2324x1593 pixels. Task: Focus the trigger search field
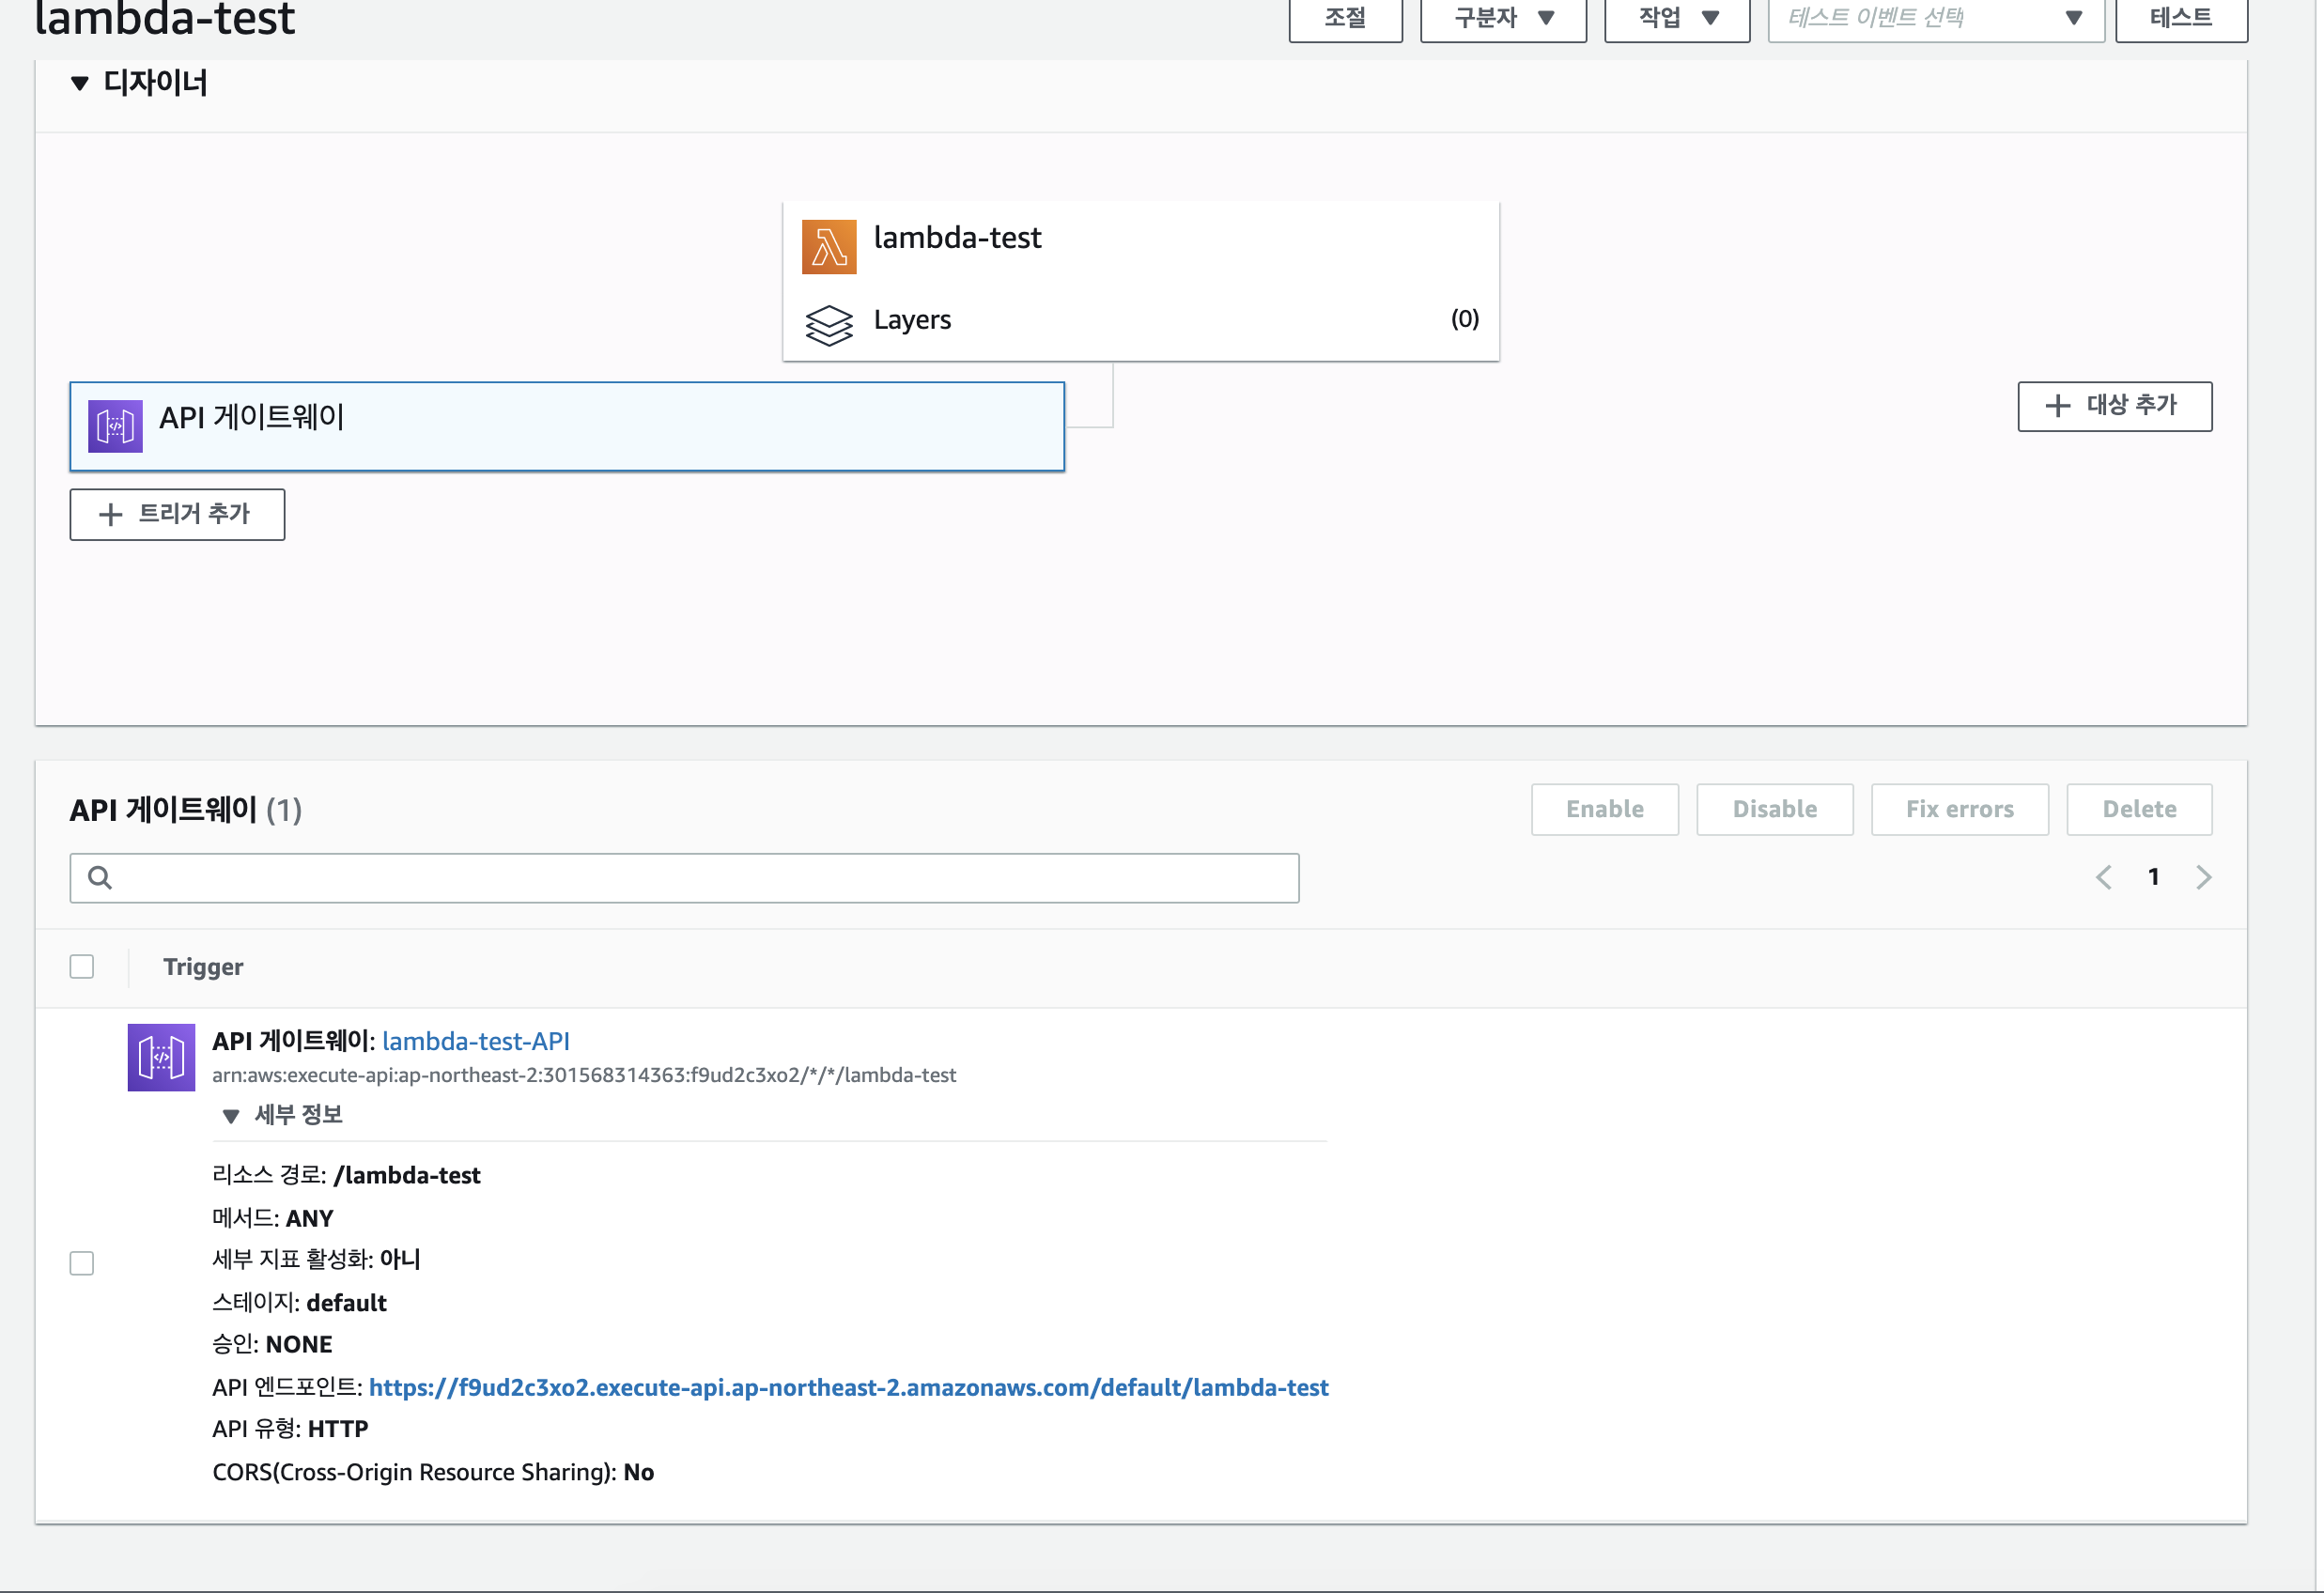(x=684, y=878)
